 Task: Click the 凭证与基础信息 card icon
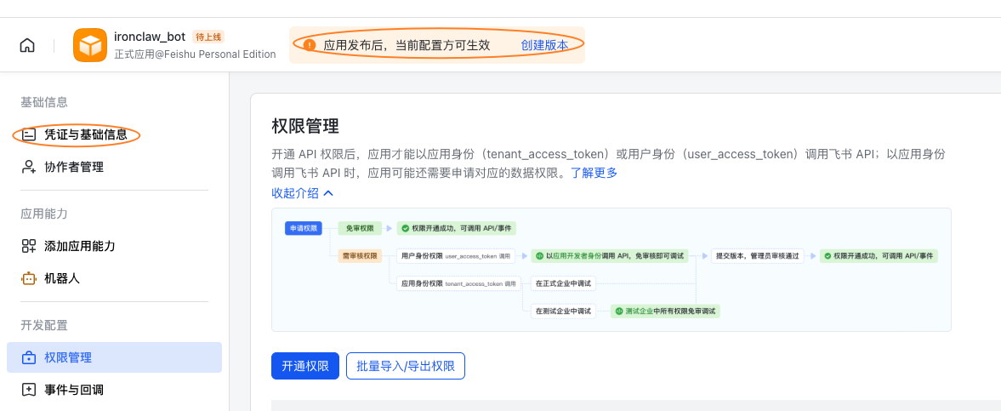(28, 134)
